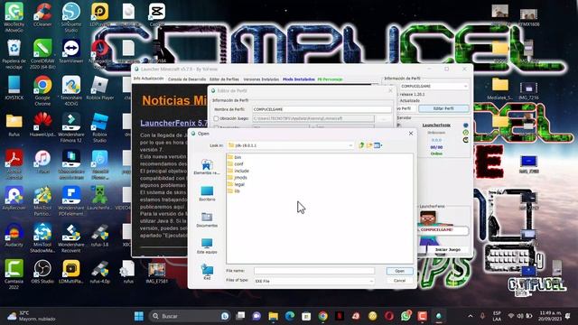Open Roblox Studio desktop shortcut
Image resolution: width=578 pixels, height=325 pixels.
[x=99, y=127]
